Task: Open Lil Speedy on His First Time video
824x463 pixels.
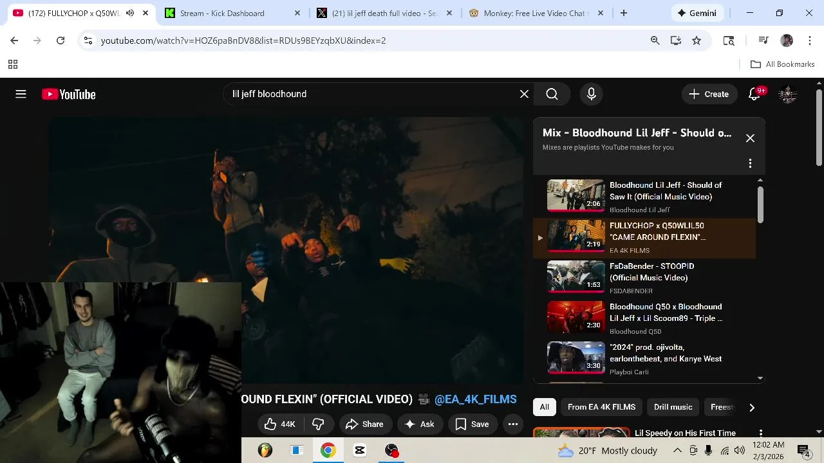Action: [x=685, y=433]
